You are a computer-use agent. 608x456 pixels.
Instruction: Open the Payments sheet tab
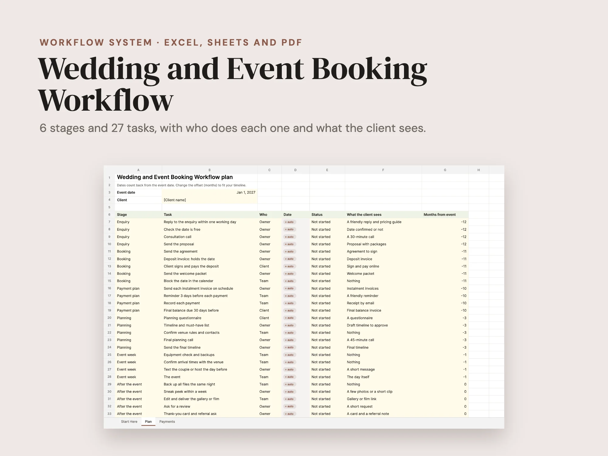(167, 422)
